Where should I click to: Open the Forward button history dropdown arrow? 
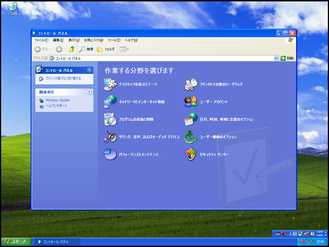(x=65, y=49)
